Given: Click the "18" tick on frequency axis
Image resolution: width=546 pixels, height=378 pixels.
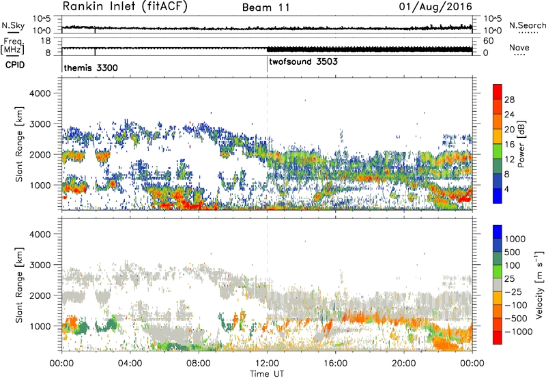Looking at the screenshot, I should pyautogui.click(x=46, y=41).
